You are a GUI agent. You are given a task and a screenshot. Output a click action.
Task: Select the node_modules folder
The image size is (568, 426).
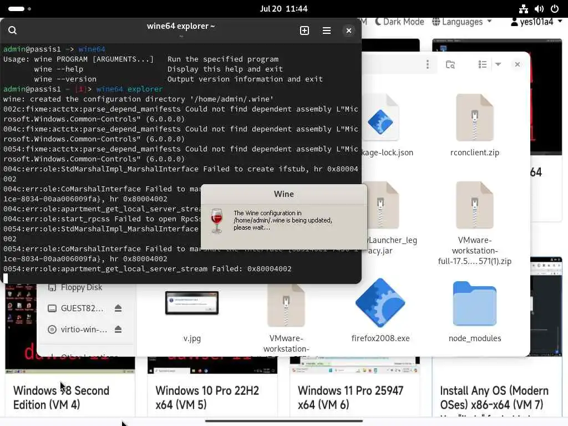(x=475, y=312)
